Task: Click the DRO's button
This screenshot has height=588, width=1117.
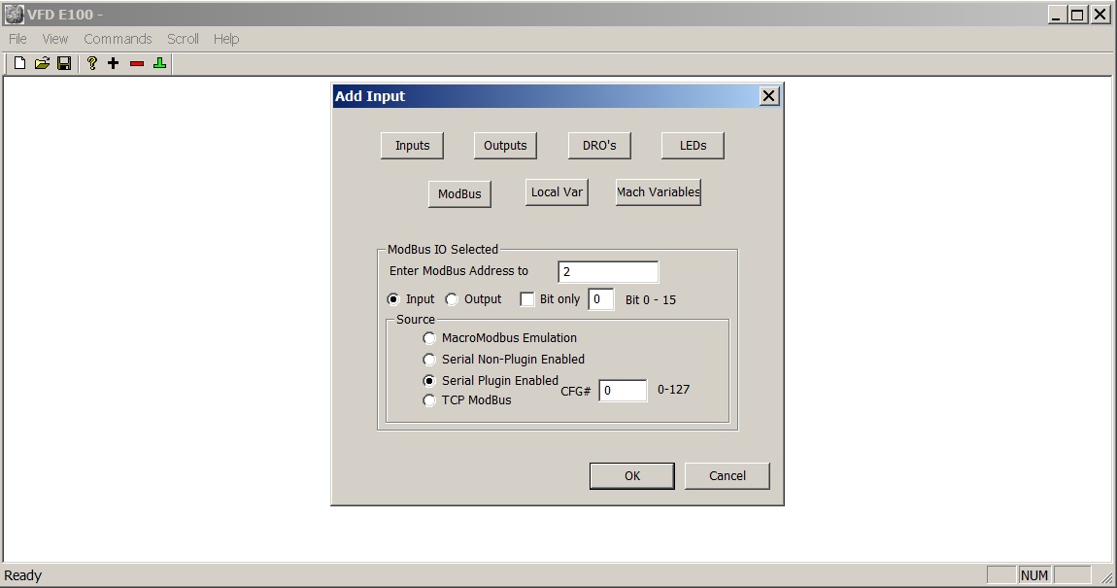Action: point(599,146)
